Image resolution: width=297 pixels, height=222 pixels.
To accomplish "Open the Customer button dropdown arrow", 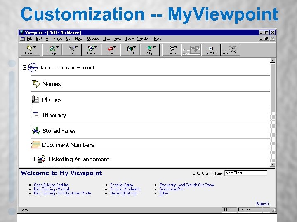I will (x=34, y=47).
